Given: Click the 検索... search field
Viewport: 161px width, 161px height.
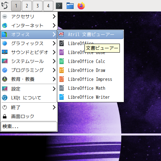Looking at the screenshot, I should tap(29, 126).
